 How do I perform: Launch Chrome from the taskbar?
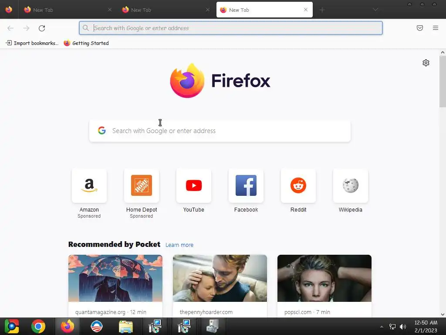click(38, 326)
